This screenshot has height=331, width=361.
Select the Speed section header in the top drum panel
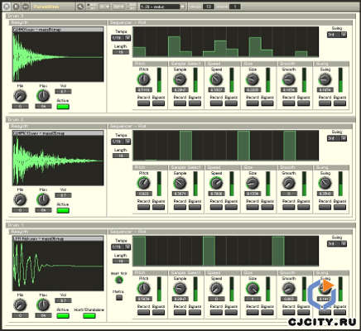point(223,64)
